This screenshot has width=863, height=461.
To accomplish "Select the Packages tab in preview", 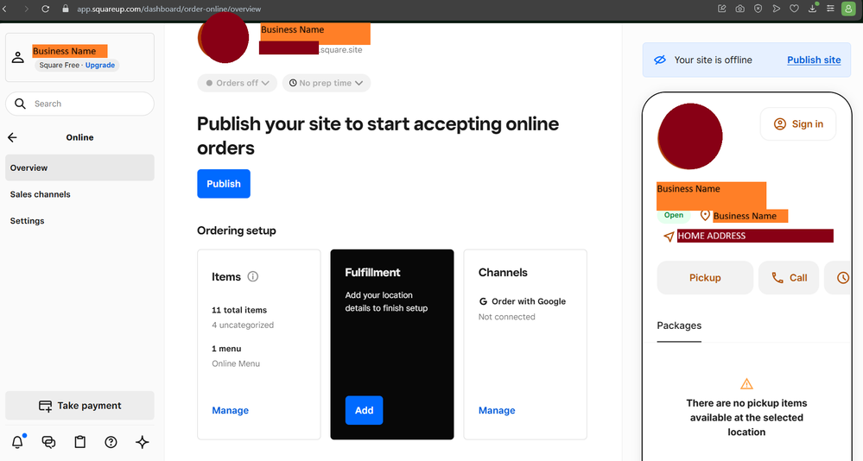I will point(679,326).
